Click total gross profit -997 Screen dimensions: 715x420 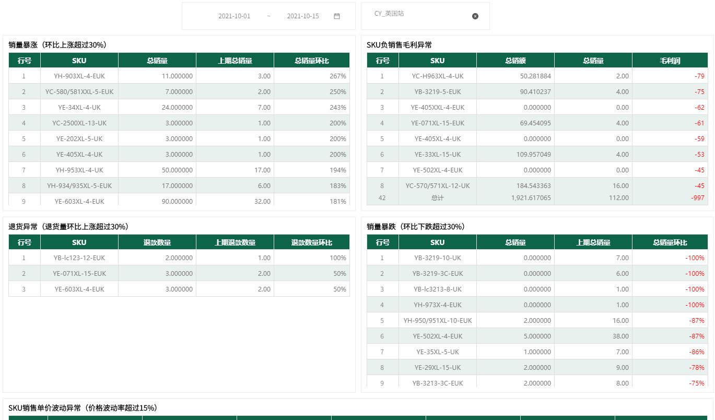tap(698, 198)
